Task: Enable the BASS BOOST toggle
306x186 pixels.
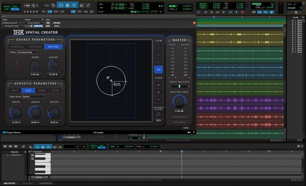Action: pos(179,122)
